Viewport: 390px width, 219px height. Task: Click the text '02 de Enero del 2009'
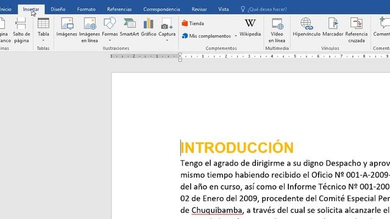point(219,198)
